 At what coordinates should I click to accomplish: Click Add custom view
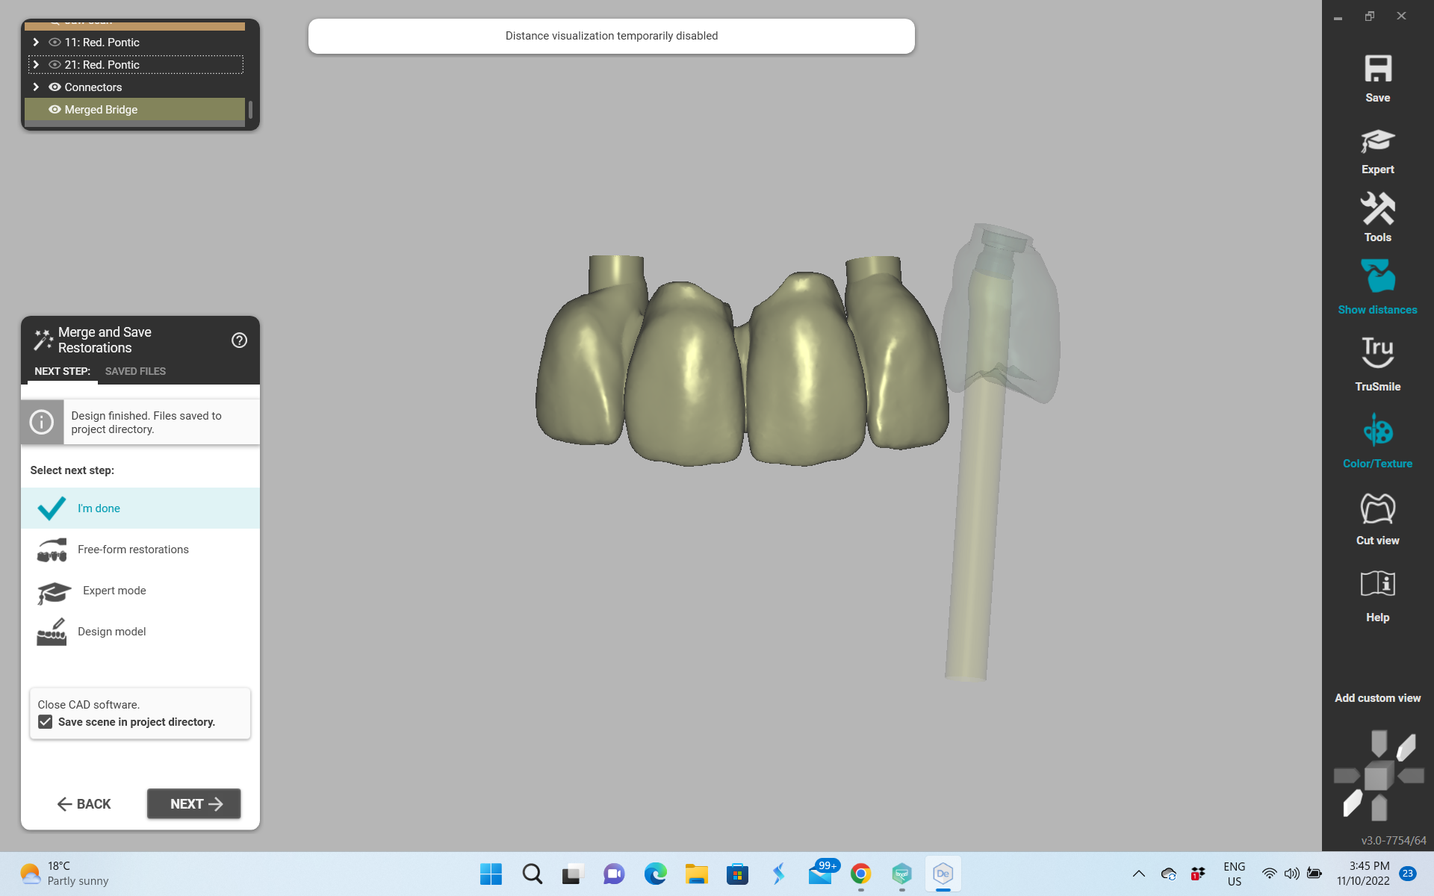(x=1377, y=698)
